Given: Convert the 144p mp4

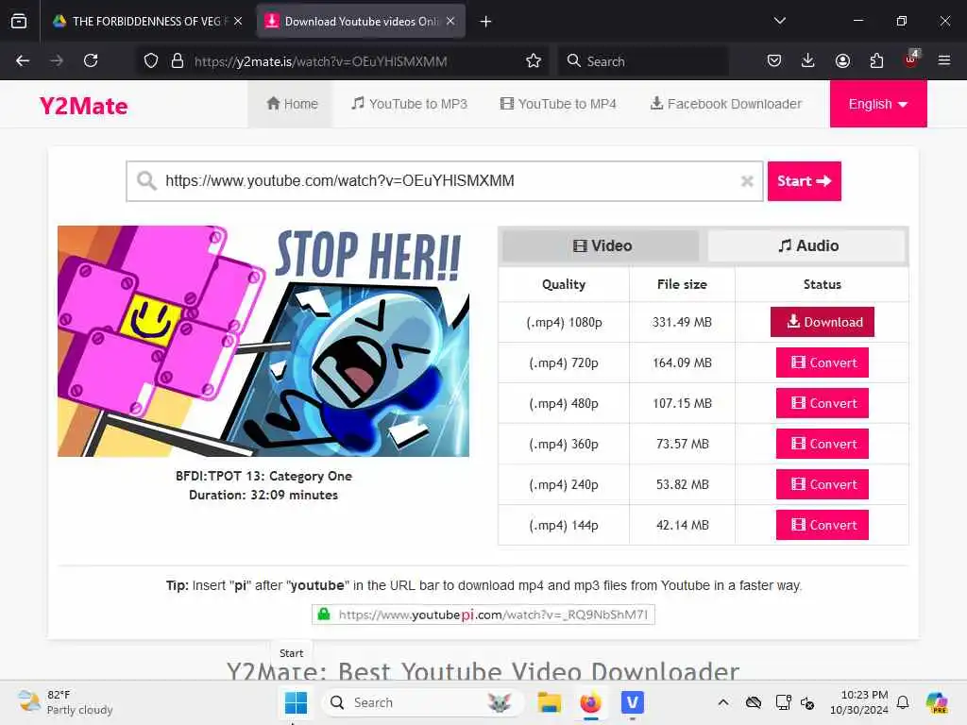Looking at the screenshot, I should 823,525.
